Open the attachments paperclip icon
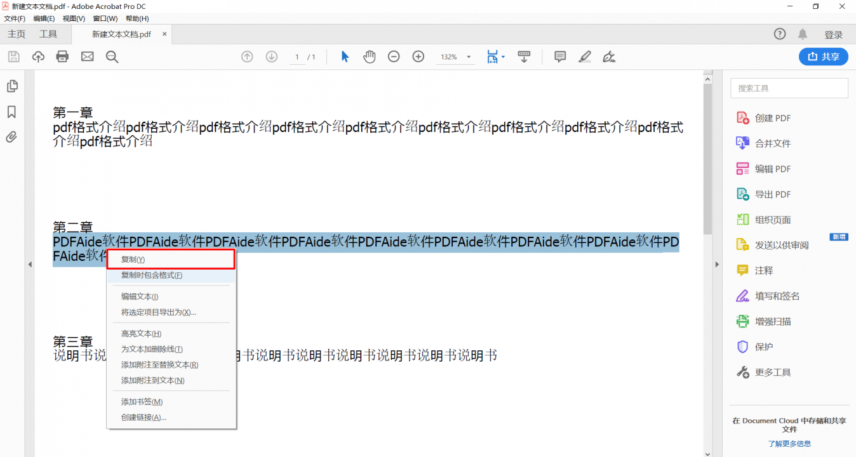The height and width of the screenshot is (457, 856). (x=11, y=136)
